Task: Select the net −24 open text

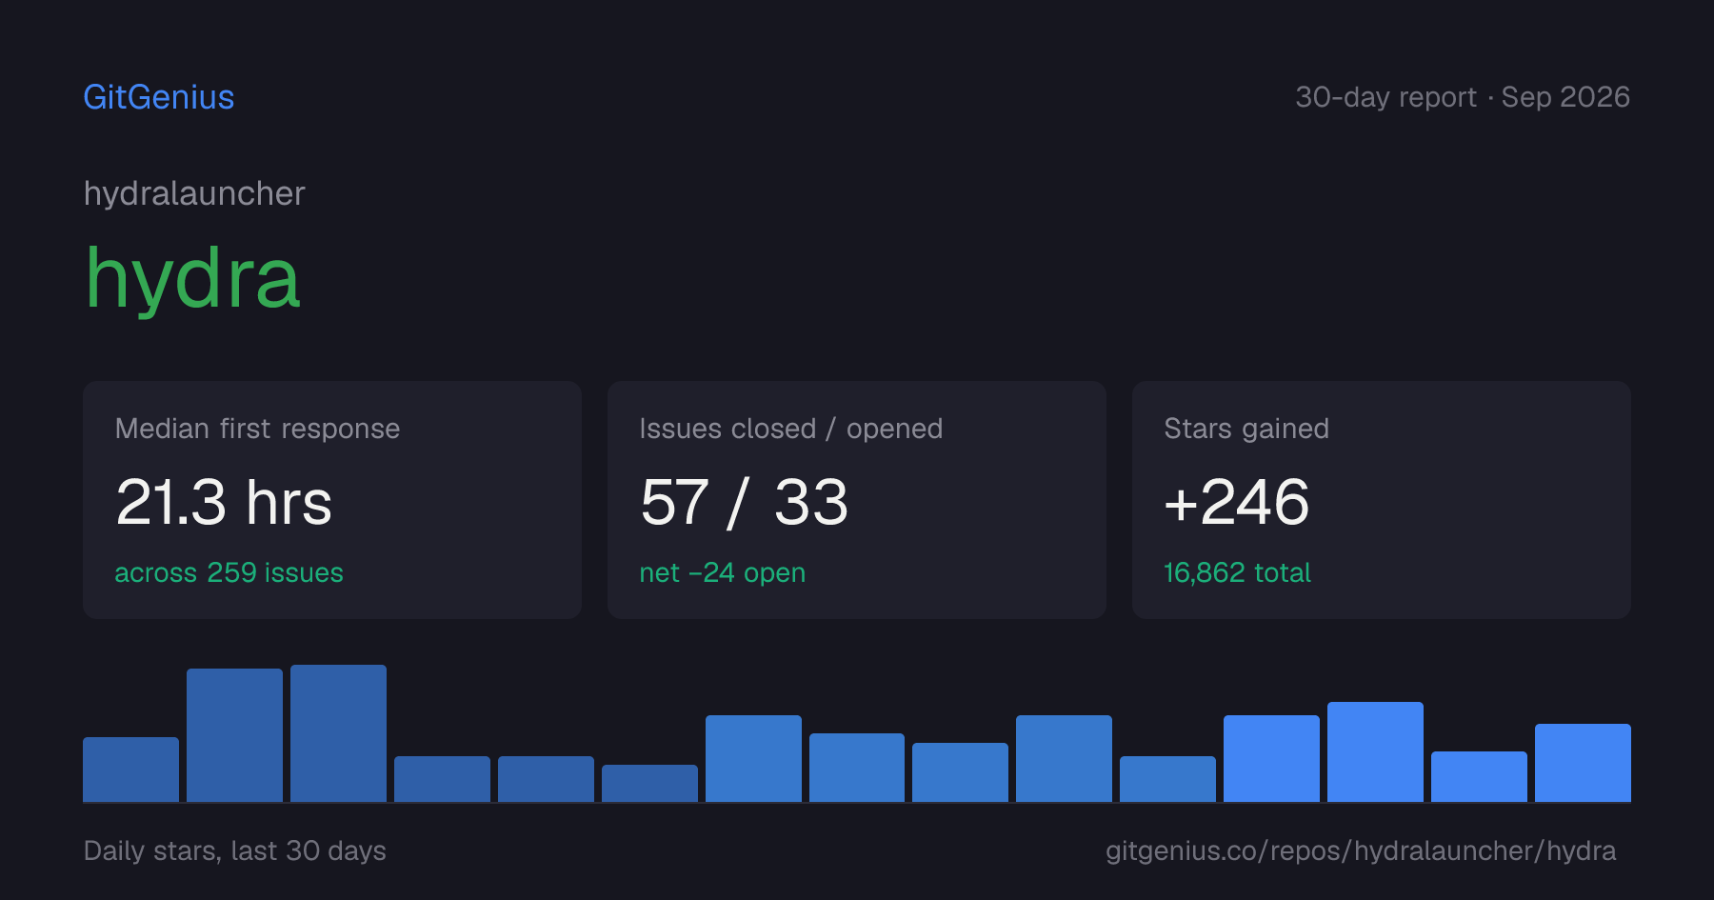Action: pyautogui.click(x=723, y=572)
